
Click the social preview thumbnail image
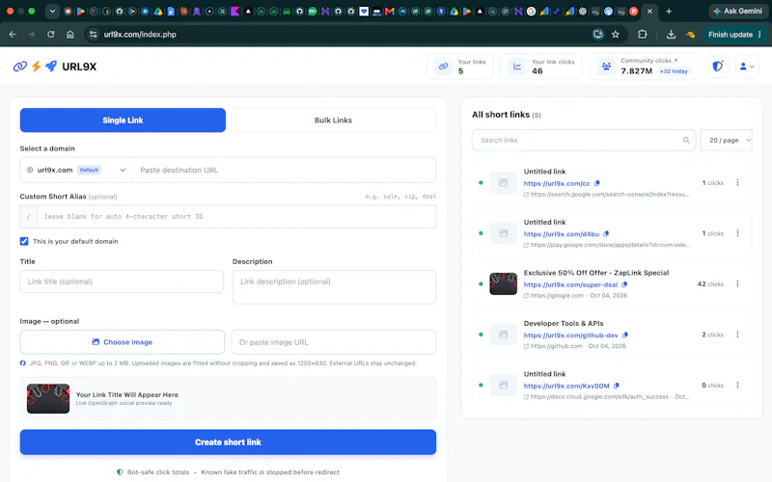tap(48, 398)
